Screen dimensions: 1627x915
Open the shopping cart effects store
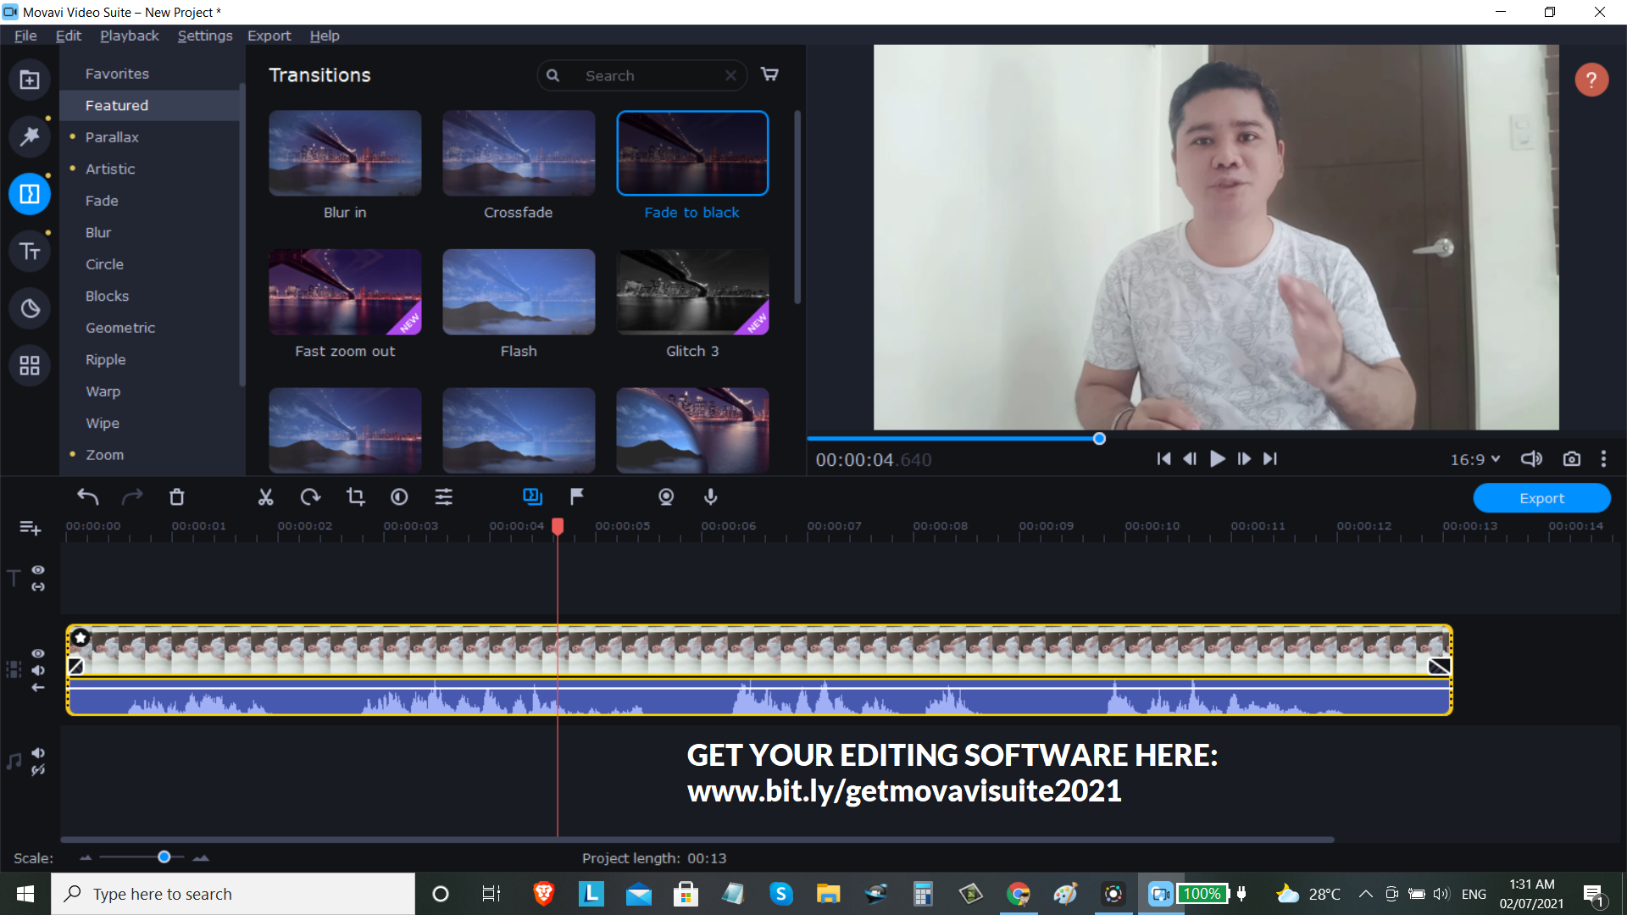point(769,75)
